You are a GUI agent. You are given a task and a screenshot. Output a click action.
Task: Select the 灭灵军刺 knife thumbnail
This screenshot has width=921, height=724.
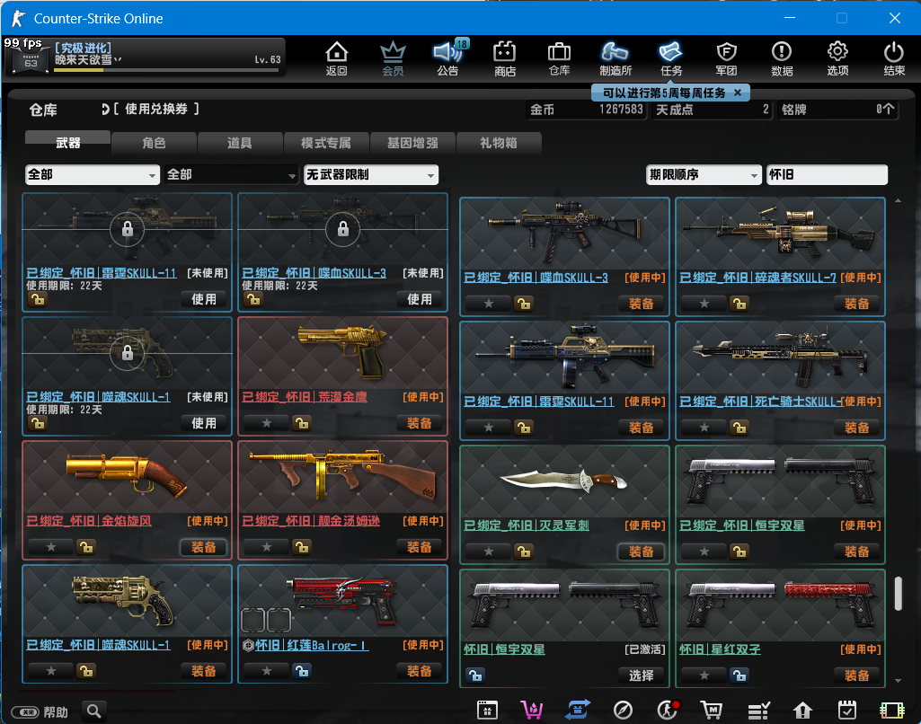pyautogui.click(x=564, y=481)
